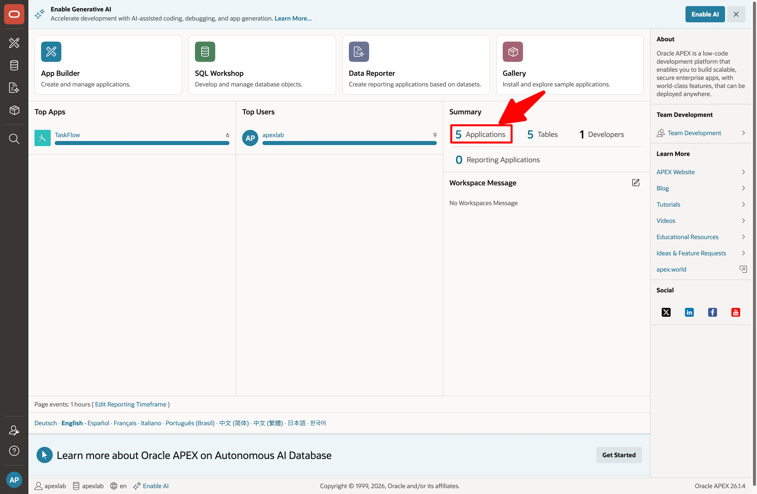Viewport: 757px width, 494px height.
Task: Open the Tutorials link
Action: click(668, 204)
